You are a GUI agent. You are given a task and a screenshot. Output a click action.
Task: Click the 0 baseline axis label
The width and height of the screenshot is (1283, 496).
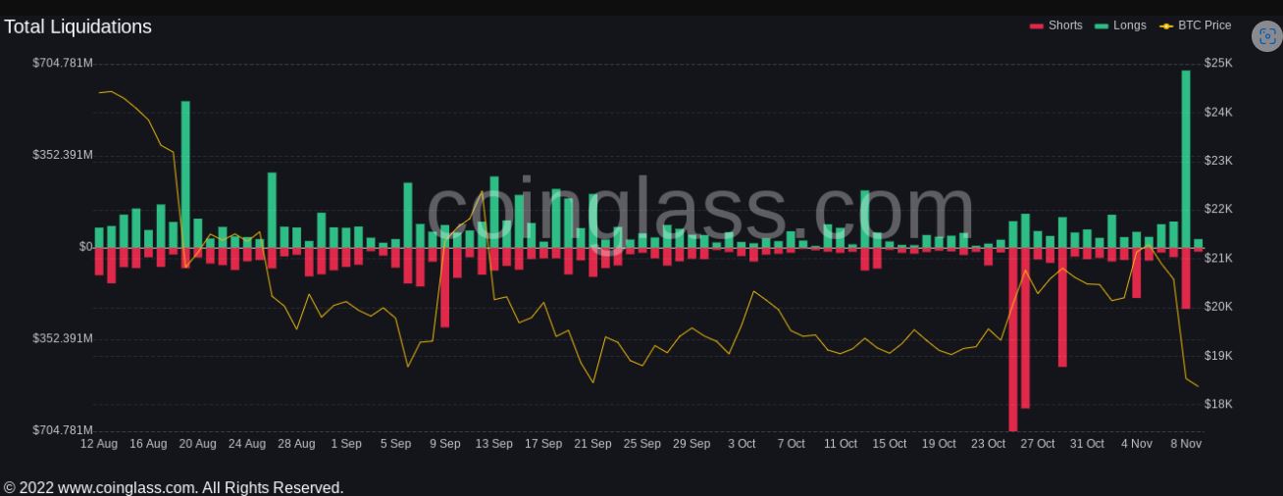point(86,247)
